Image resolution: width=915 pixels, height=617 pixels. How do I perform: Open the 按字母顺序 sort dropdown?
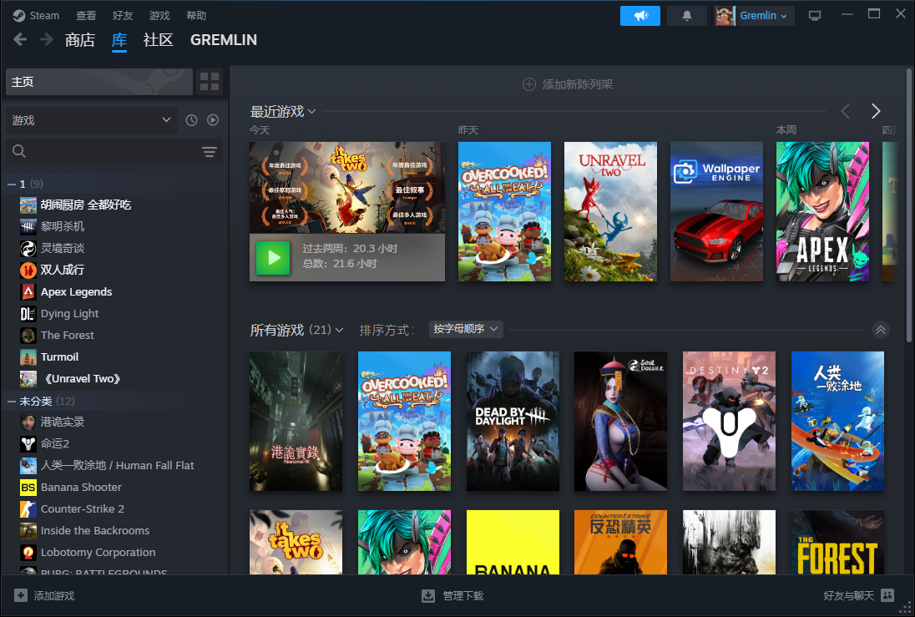pos(465,329)
